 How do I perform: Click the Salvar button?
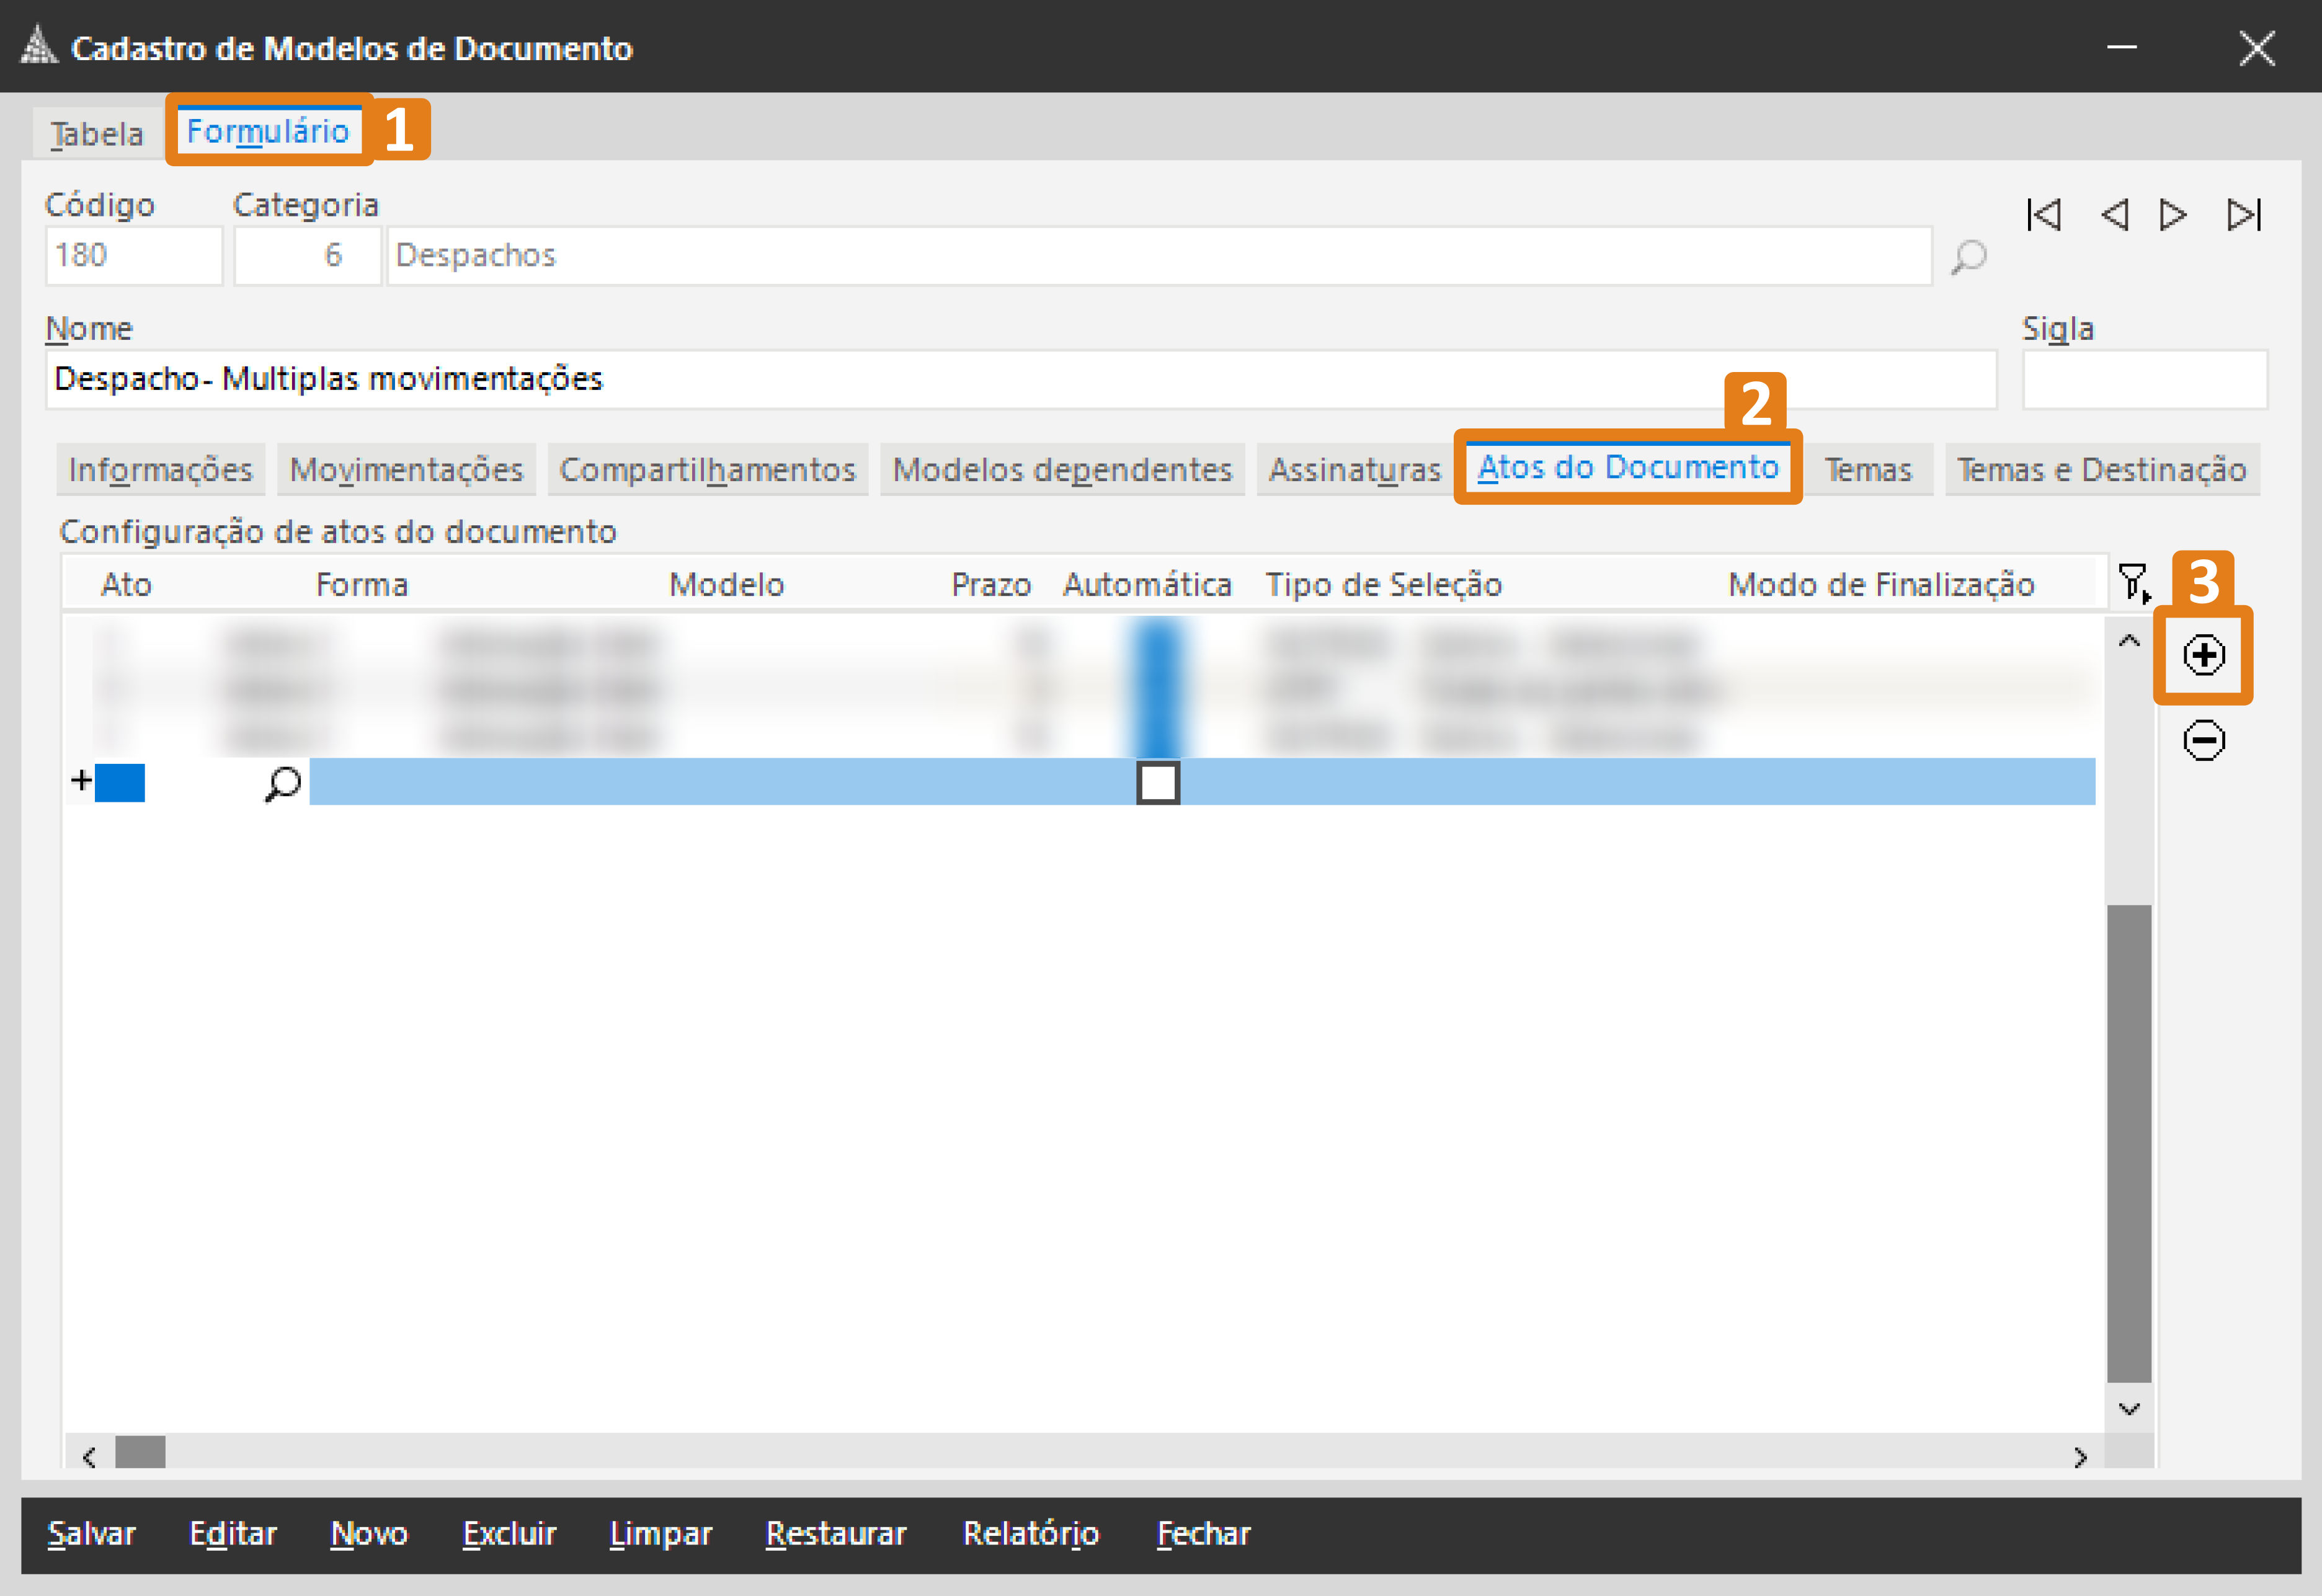pos(91,1534)
